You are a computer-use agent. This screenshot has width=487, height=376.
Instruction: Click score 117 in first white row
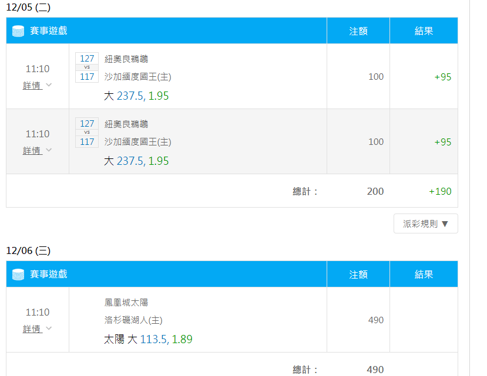tap(87, 77)
